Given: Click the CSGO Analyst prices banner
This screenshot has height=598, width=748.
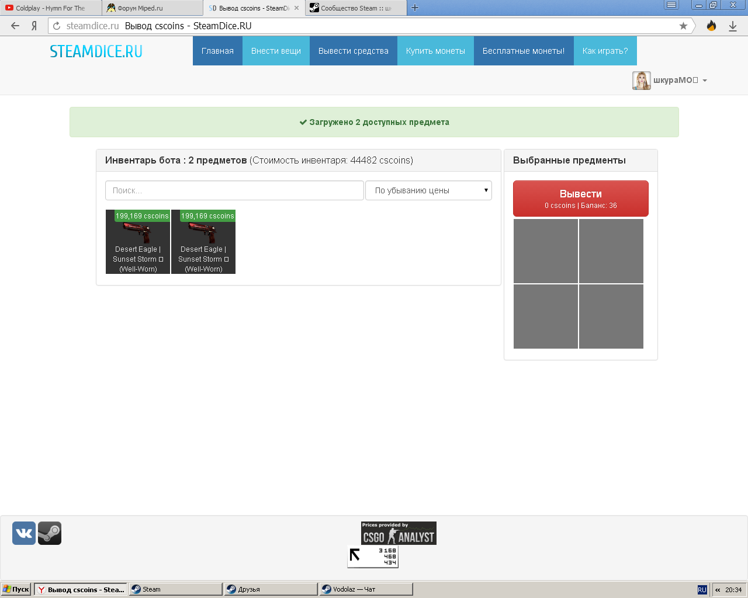Looking at the screenshot, I should (399, 533).
